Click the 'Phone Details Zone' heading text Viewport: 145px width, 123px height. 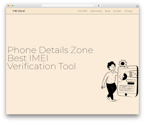[50, 50]
